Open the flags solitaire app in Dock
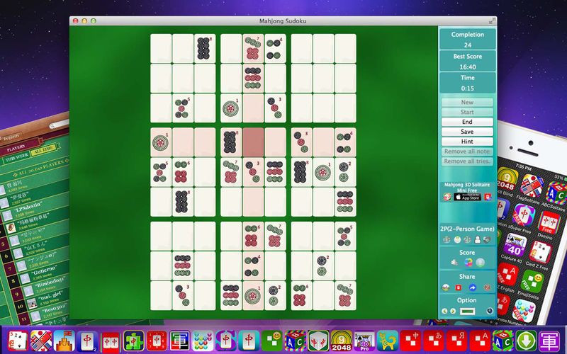This screenshot has width=567, height=354. [x=41, y=341]
